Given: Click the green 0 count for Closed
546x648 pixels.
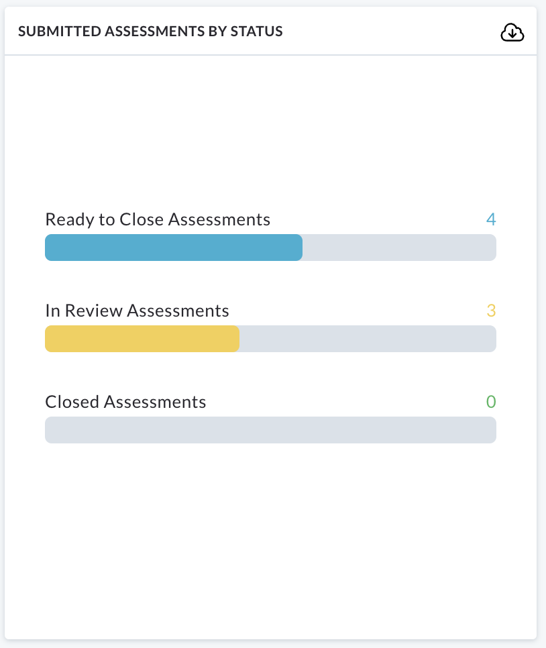Looking at the screenshot, I should [x=491, y=402].
